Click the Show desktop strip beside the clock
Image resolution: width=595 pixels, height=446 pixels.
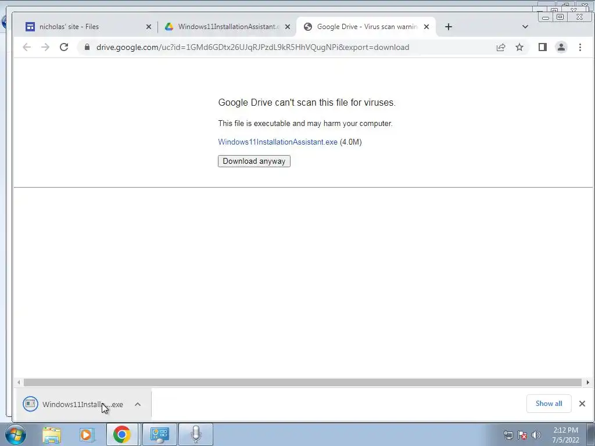point(591,434)
